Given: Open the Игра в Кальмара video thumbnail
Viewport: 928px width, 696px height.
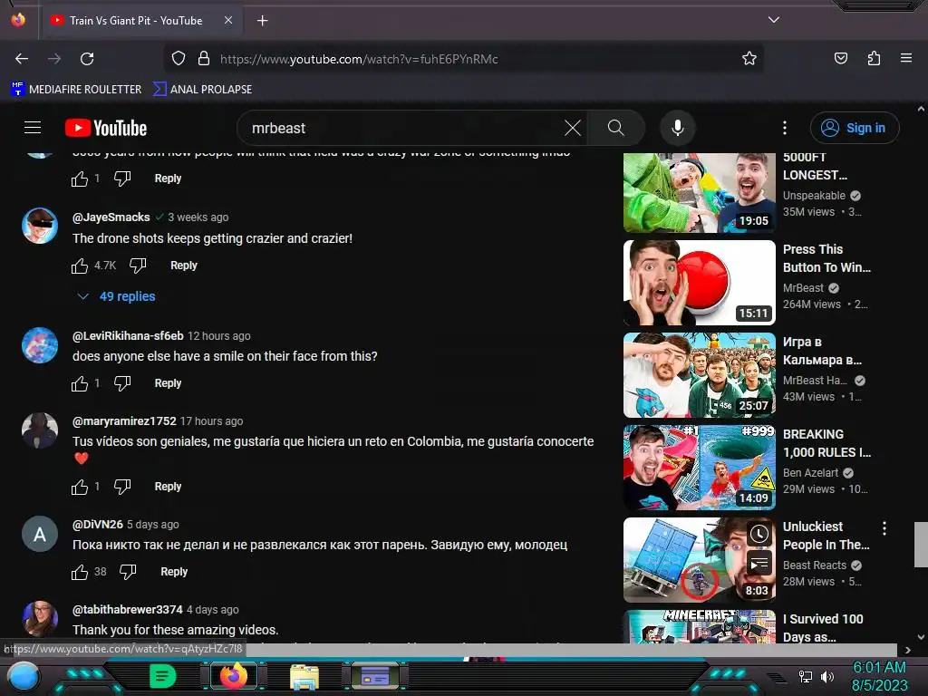Looking at the screenshot, I should tap(699, 374).
